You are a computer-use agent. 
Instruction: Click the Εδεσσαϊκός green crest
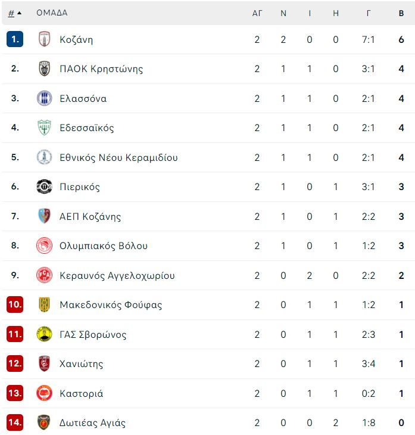(44, 128)
